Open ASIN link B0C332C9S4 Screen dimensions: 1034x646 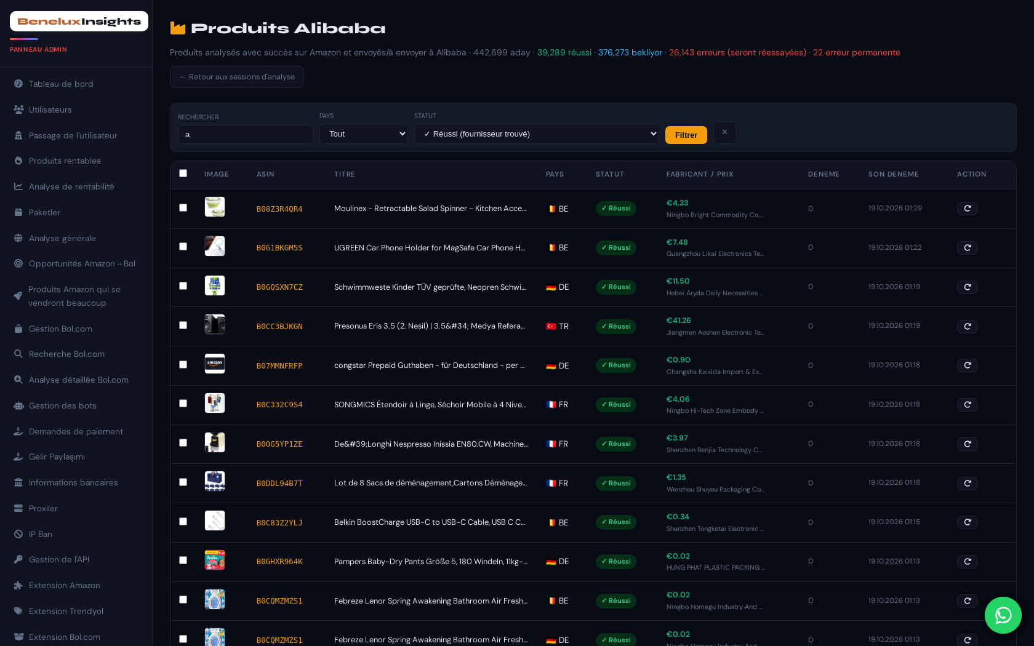279,405
